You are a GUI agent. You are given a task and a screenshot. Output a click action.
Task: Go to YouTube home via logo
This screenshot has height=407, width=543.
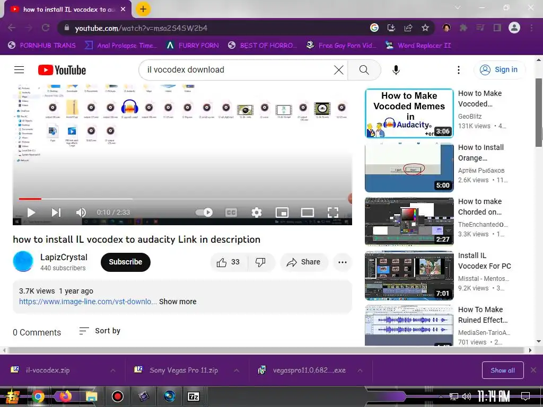click(x=62, y=70)
